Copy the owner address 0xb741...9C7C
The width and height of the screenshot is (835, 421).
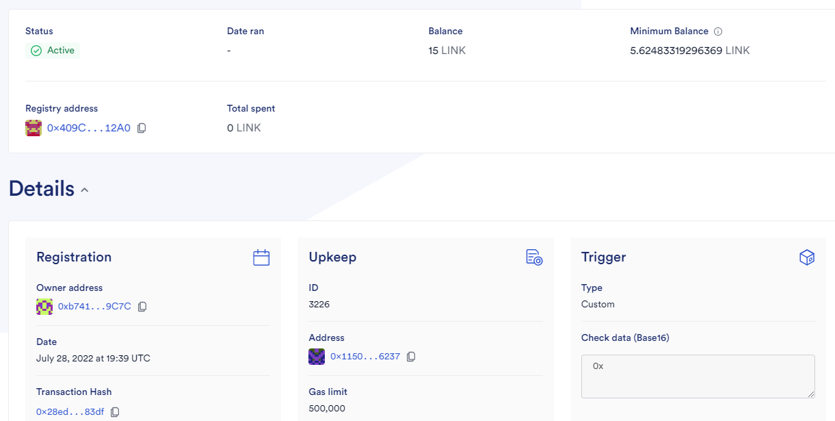click(x=142, y=307)
